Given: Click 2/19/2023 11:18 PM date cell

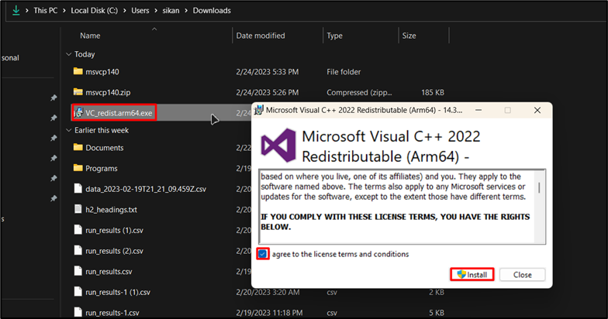Looking at the screenshot, I should tap(268, 313).
